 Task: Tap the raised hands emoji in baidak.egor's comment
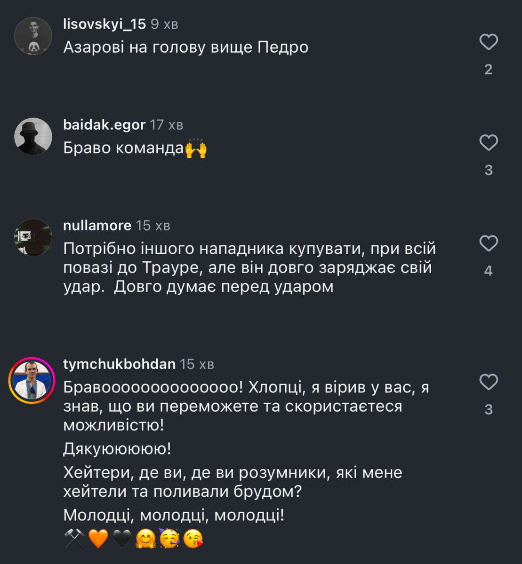196,149
